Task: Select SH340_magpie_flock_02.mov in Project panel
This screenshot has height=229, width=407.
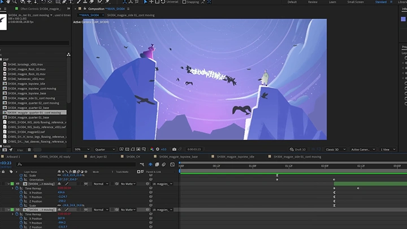Action: [27, 69]
